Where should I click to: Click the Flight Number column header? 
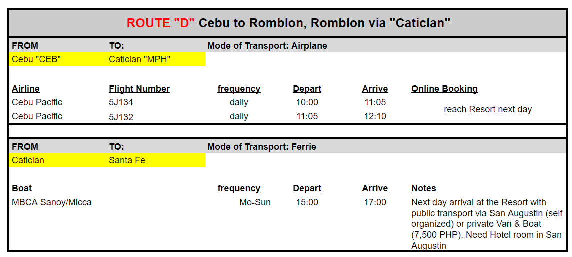pos(139,89)
